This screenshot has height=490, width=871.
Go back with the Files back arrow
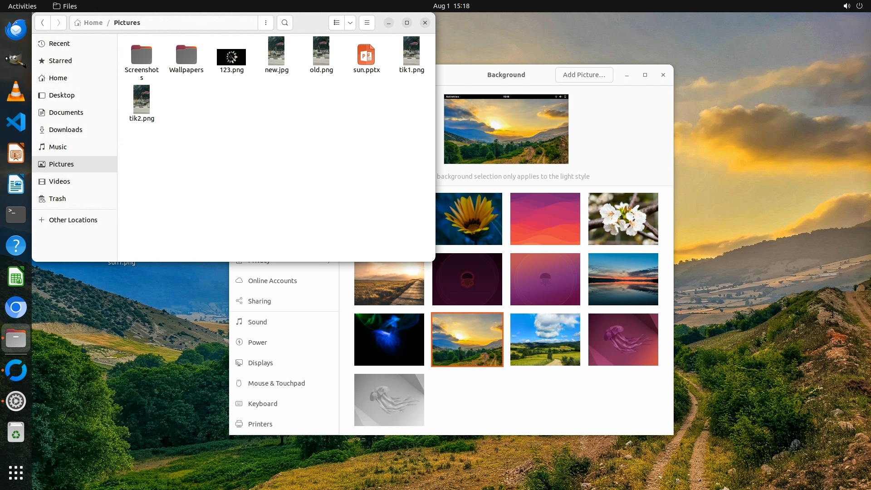(43, 23)
